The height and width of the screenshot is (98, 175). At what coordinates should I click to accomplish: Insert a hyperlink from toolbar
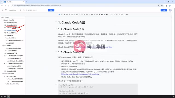(x=69, y=14)
